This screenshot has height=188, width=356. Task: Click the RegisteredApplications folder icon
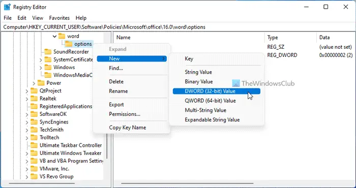click(x=34, y=106)
